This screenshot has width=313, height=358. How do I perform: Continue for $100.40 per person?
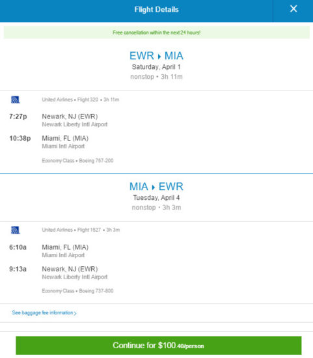158,346
